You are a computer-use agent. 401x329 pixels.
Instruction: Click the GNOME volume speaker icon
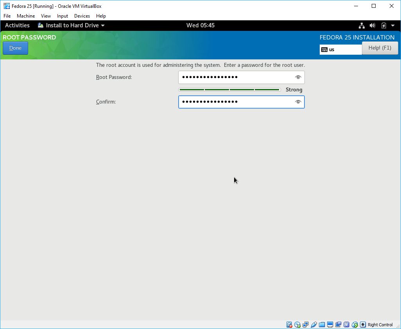point(372,25)
